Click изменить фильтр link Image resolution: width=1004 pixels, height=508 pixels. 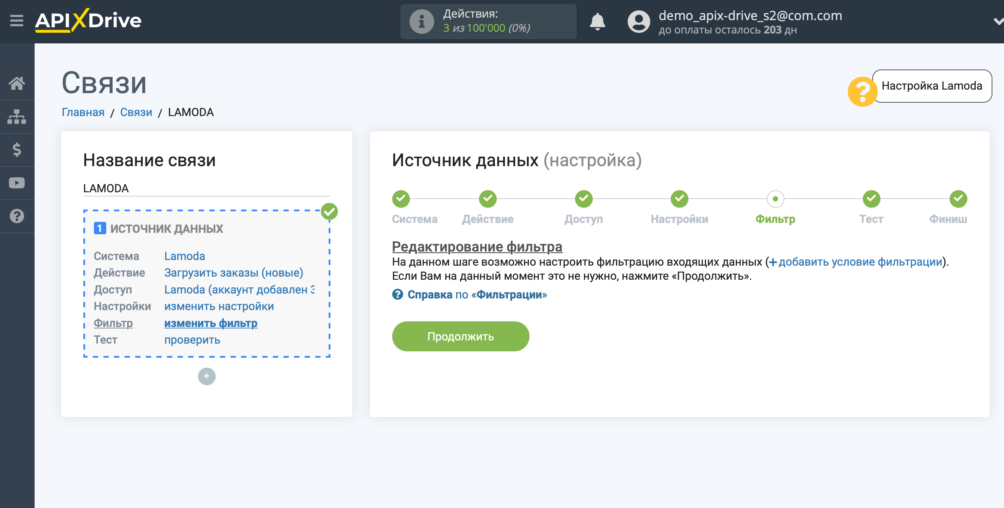click(x=210, y=323)
